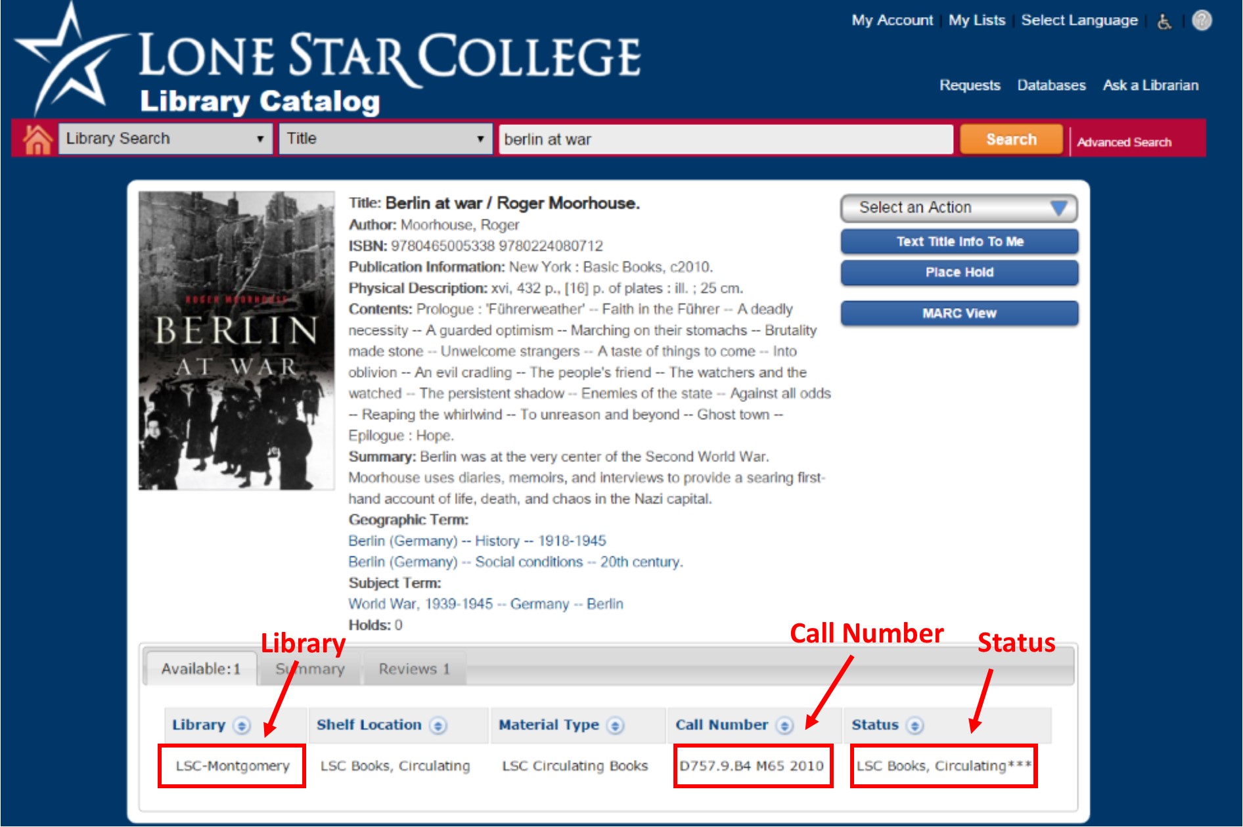The image size is (1243, 827).
Task: Sort by Material Type arrow icon
Action: [x=615, y=726]
